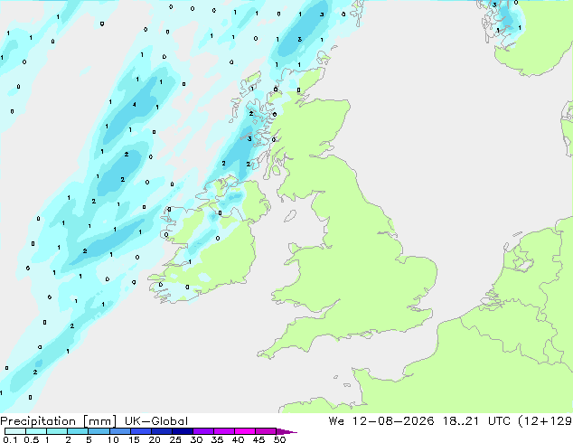573x443 pixels.
Task: Click the 'UK-Global' model label
Action: pyautogui.click(x=156, y=421)
